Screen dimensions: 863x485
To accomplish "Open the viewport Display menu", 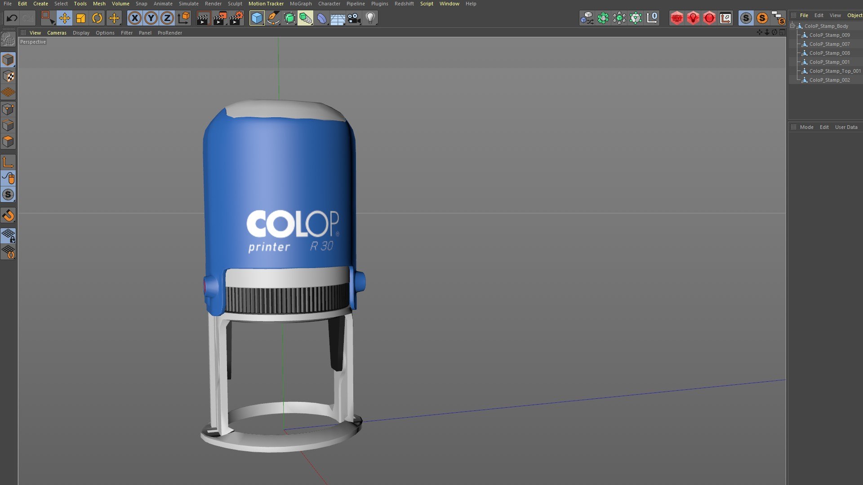I will point(81,33).
